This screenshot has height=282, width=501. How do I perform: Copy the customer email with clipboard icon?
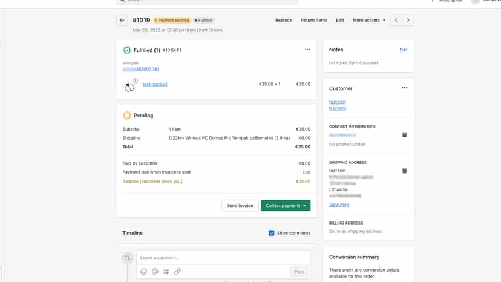(404, 135)
